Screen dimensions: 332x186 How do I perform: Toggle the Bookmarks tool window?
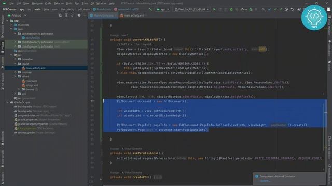(2, 138)
